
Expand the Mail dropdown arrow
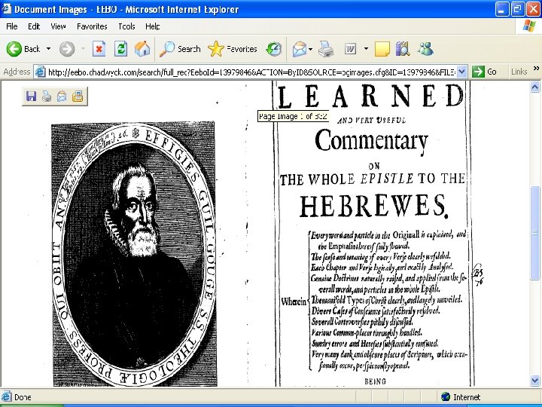(x=310, y=49)
